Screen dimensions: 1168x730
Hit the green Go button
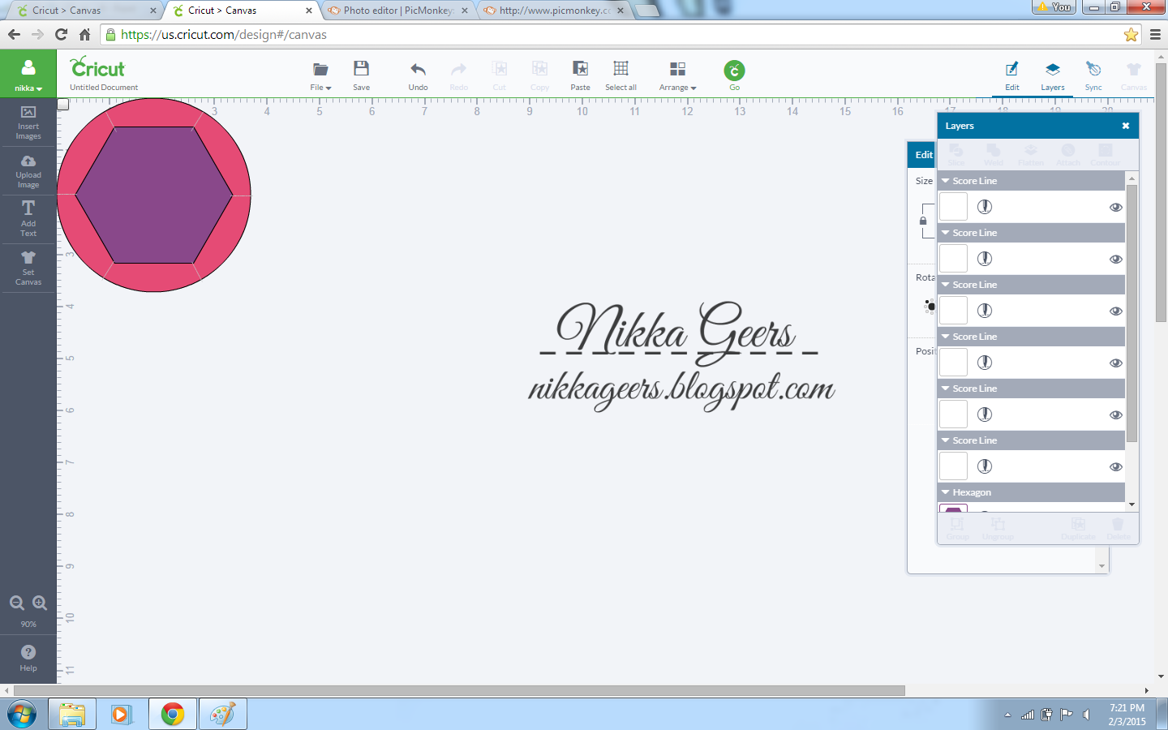[734, 75]
